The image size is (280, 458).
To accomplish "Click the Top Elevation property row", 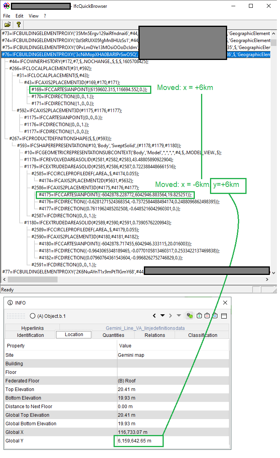I will click(117, 389).
